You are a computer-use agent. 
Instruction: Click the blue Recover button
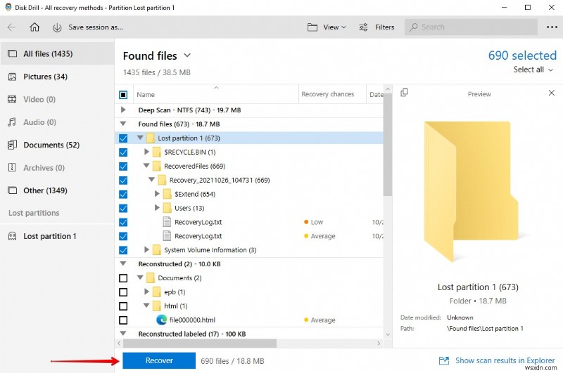click(x=159, y=360)
